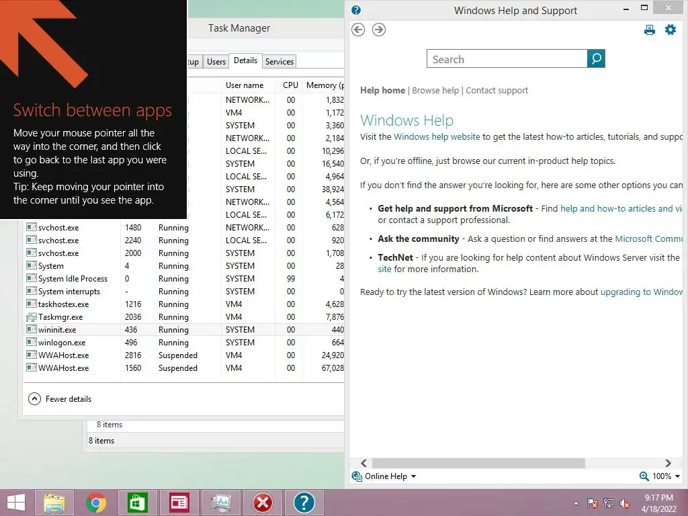Select the wininit.exe row
This screenshot has height=516, width=688.
(x=184, y=329)
